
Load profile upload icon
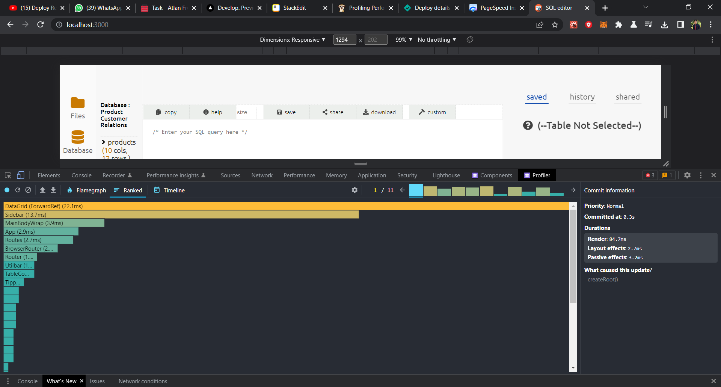tap(42, 190)
